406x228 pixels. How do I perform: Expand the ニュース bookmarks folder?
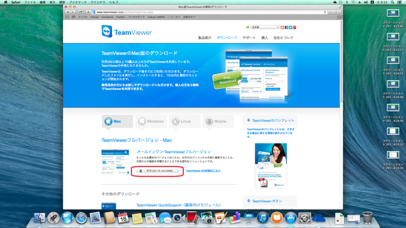click(x=174, y=17)
